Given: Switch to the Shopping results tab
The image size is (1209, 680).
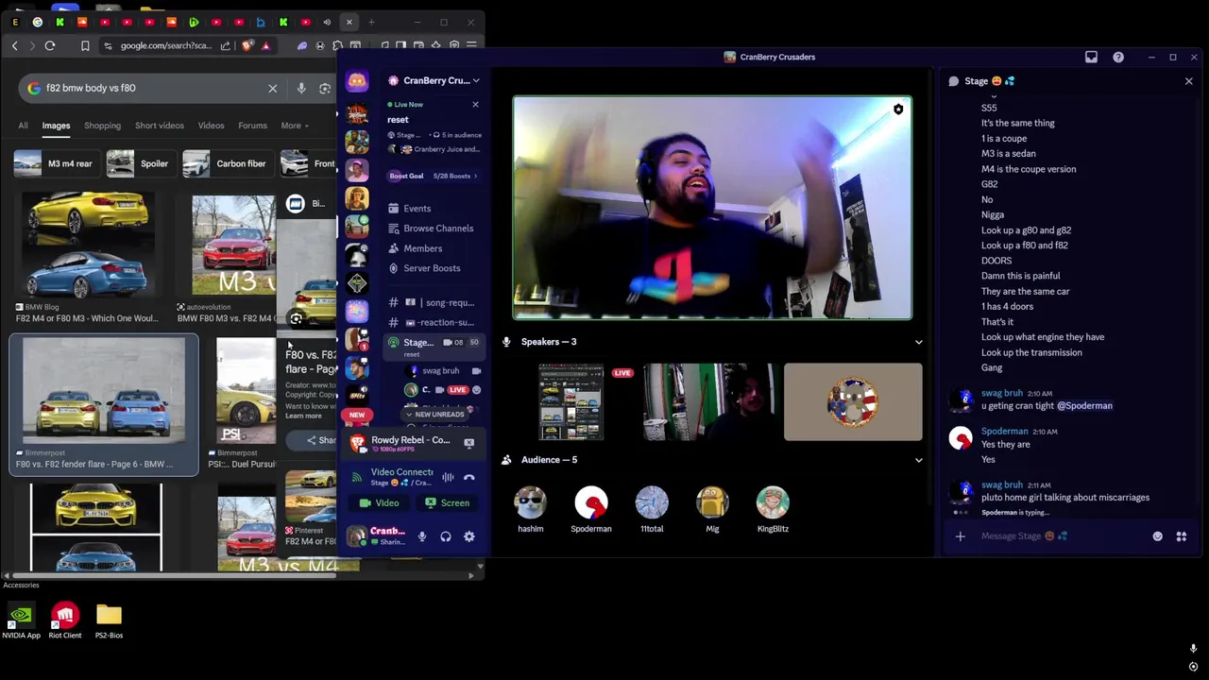Looking at the screenshot, I should [102, 126].
